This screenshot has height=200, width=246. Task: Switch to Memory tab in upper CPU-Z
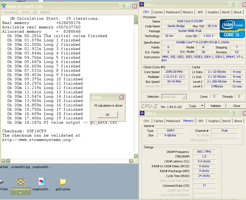click(x=188, y=12)
